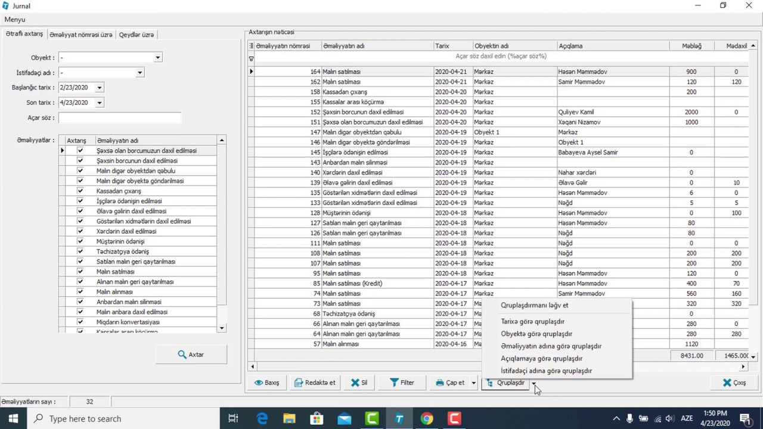Uncheck Şəxsin borcunun daxil edilməsi checkbox

tap(80, 161)
